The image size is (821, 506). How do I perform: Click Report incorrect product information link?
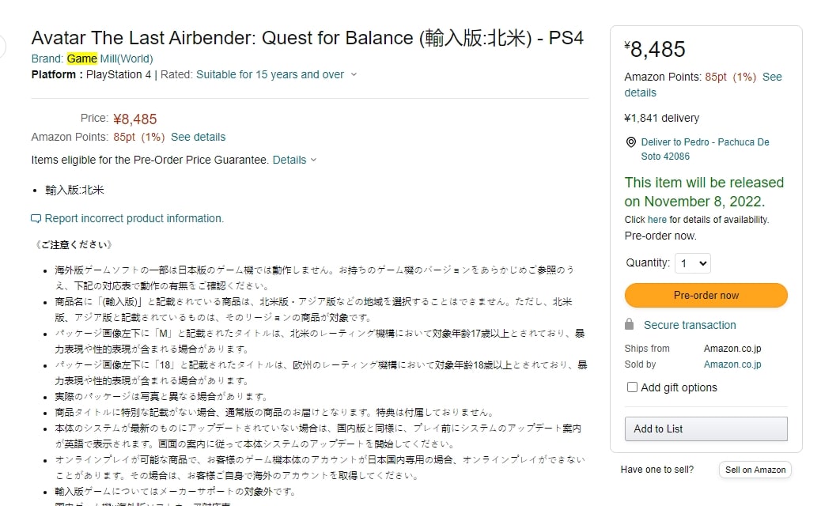[x=134, y=218]
